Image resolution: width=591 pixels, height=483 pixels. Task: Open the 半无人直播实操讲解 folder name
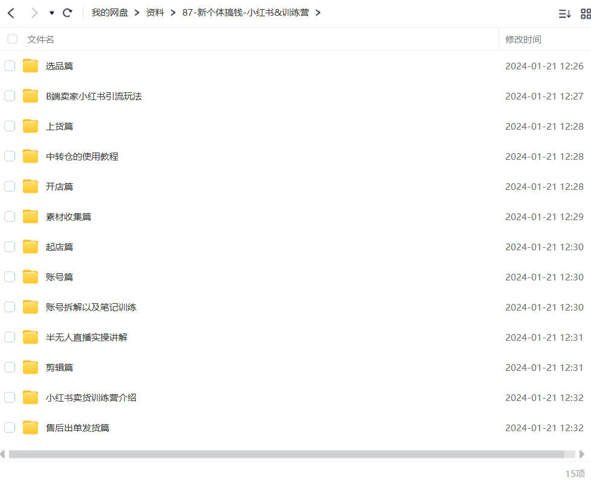coord(86,337)
